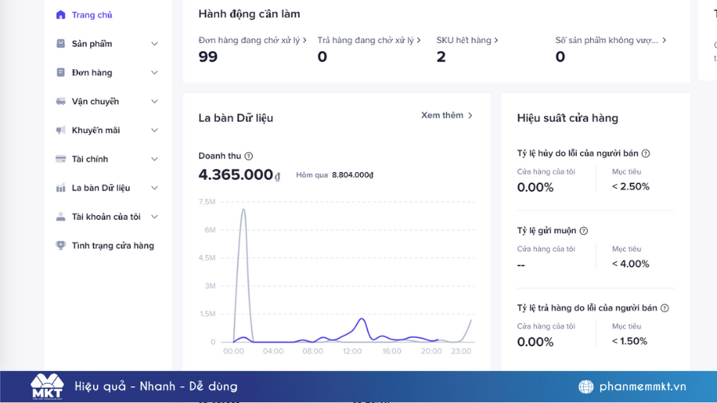Open Đơn hàng đang chờ xử lý link
Viewport: 717px width, 403px height.
(253, 40)
